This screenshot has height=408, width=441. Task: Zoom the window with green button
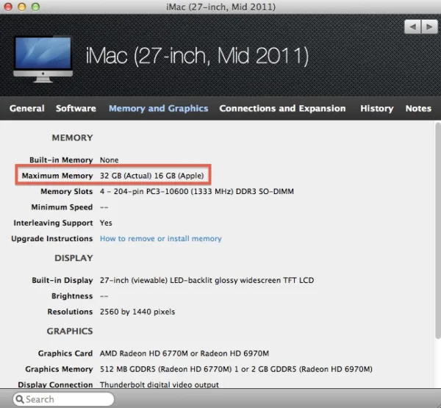point(35,7)
